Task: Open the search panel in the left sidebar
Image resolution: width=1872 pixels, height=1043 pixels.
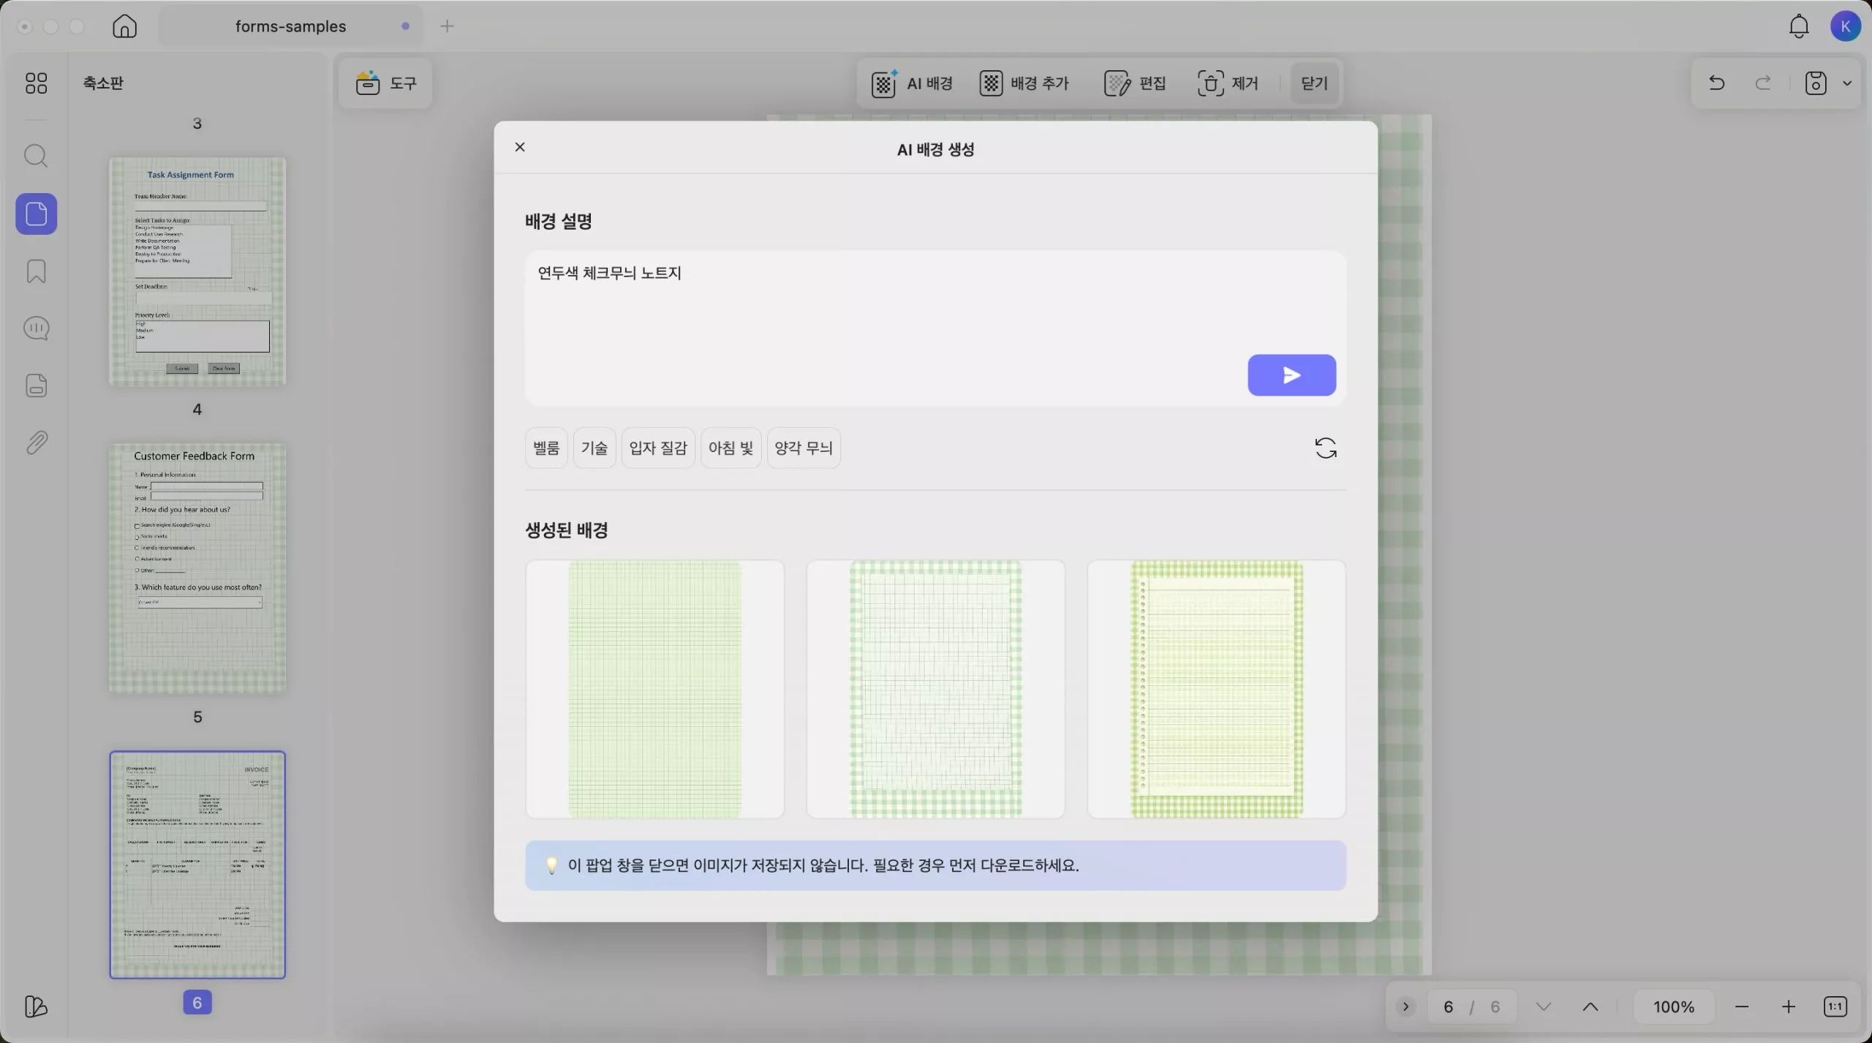Action: pos(36,156)
